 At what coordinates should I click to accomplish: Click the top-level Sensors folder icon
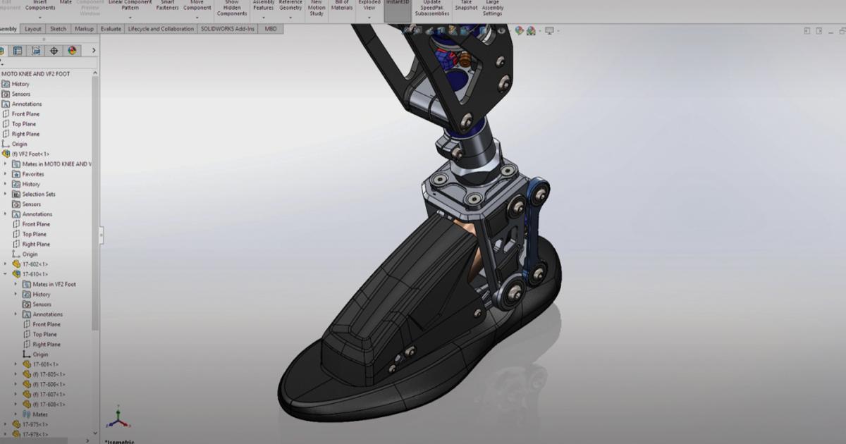tap(6, 94)
